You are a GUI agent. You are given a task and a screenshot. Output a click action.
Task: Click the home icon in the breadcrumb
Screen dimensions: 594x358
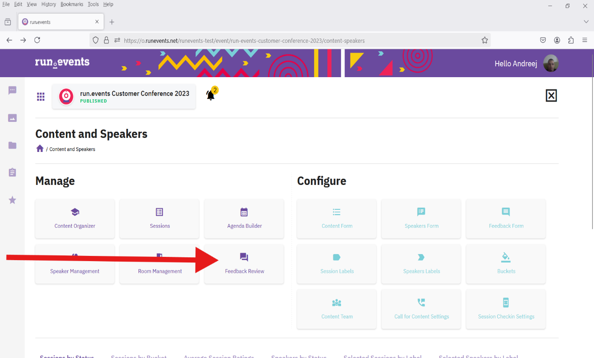tap(40, 149)
